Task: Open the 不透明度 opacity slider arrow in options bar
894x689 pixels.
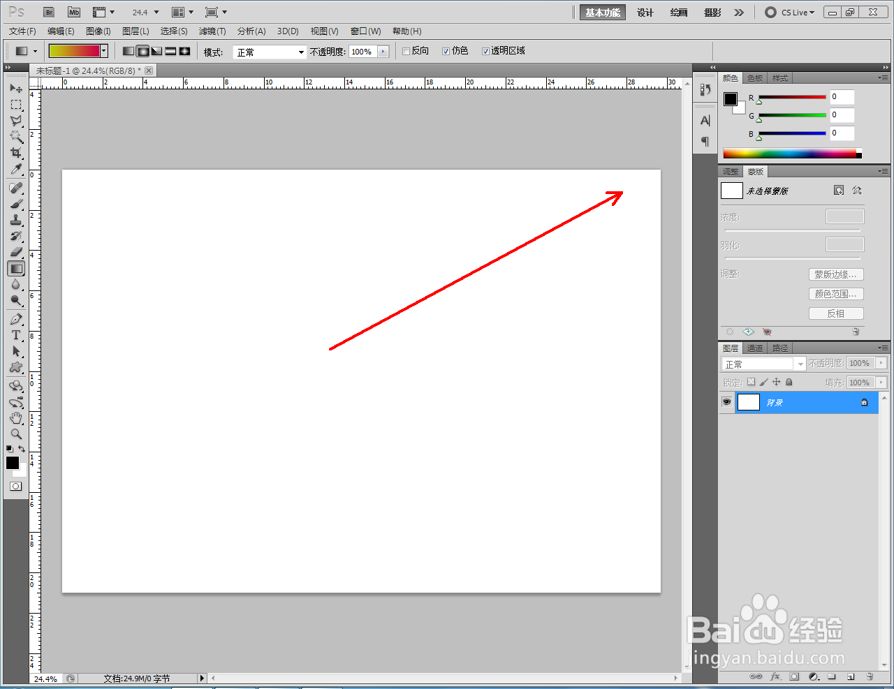Action: (x=383, y=52)
